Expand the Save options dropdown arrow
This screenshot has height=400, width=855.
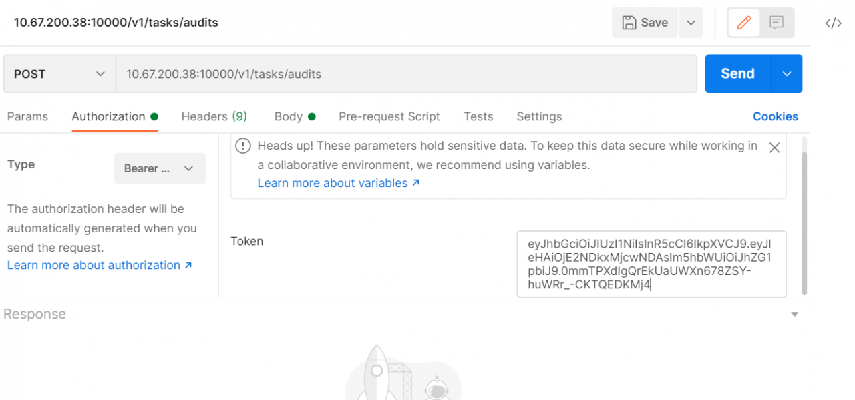[x=690, y=23]
